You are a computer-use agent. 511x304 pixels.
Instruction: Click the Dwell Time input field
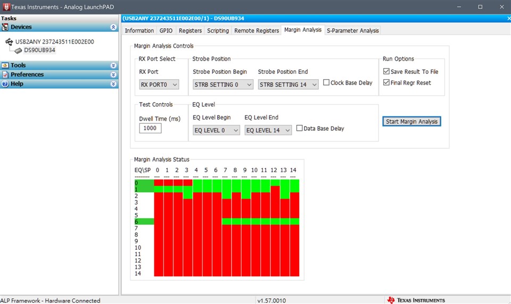pyautogui.click(x=150, y=128)
